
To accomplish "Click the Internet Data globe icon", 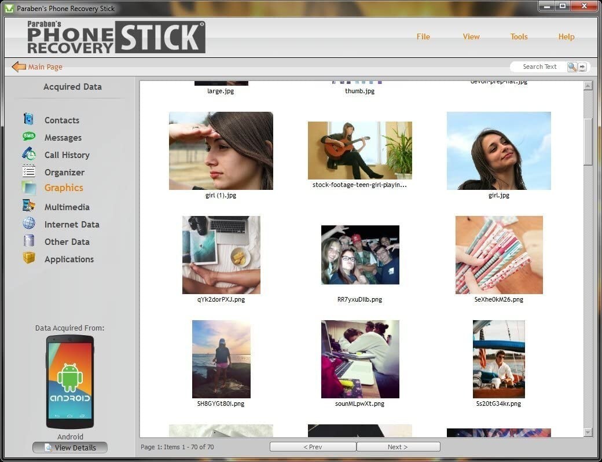I will 28,223.
